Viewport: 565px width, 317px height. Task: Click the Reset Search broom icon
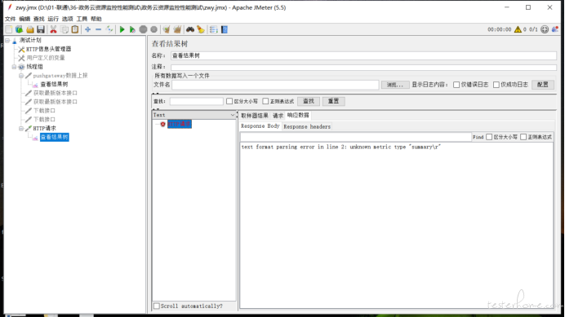(201, 29)
